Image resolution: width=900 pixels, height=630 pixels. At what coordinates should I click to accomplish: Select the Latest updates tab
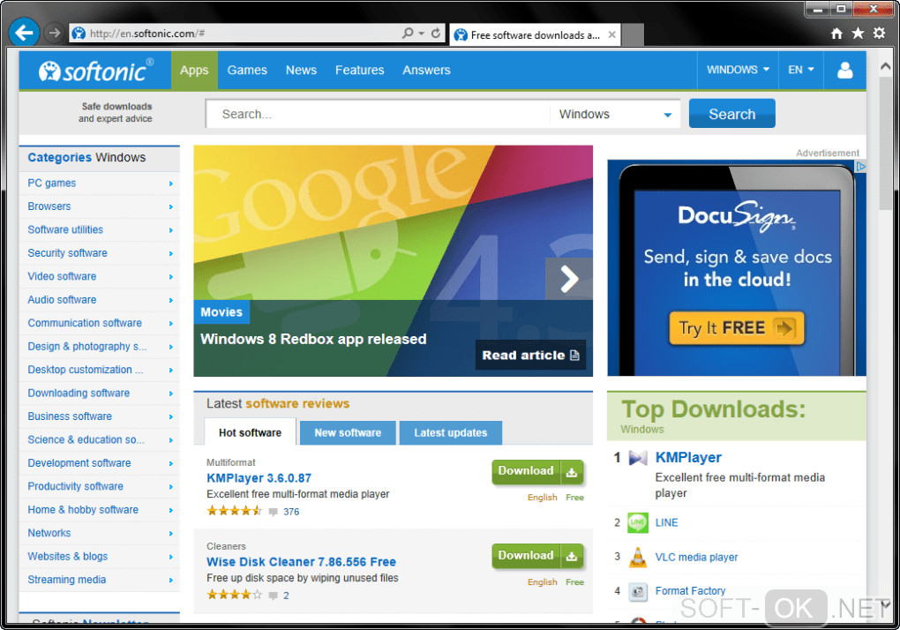(451, 433)
